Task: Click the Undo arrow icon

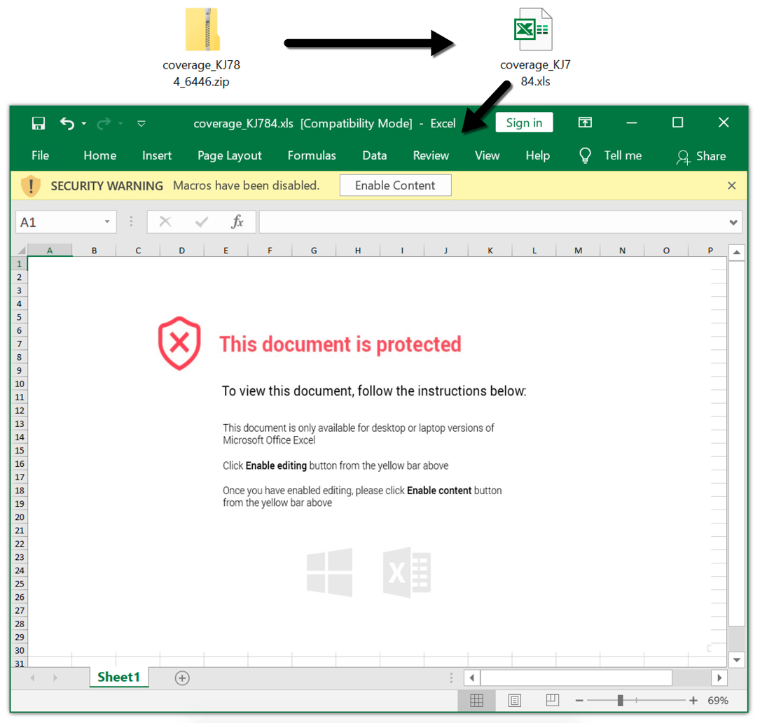Action: 67,123
